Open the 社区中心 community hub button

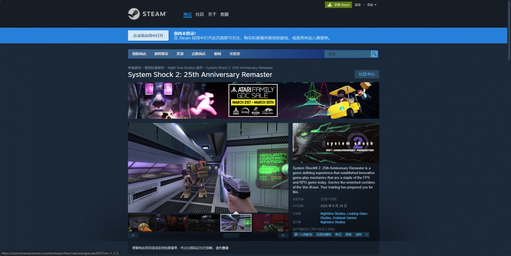tap(367, 74)
